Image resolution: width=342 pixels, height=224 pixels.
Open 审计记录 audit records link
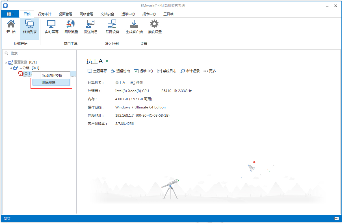coord(190,71)
